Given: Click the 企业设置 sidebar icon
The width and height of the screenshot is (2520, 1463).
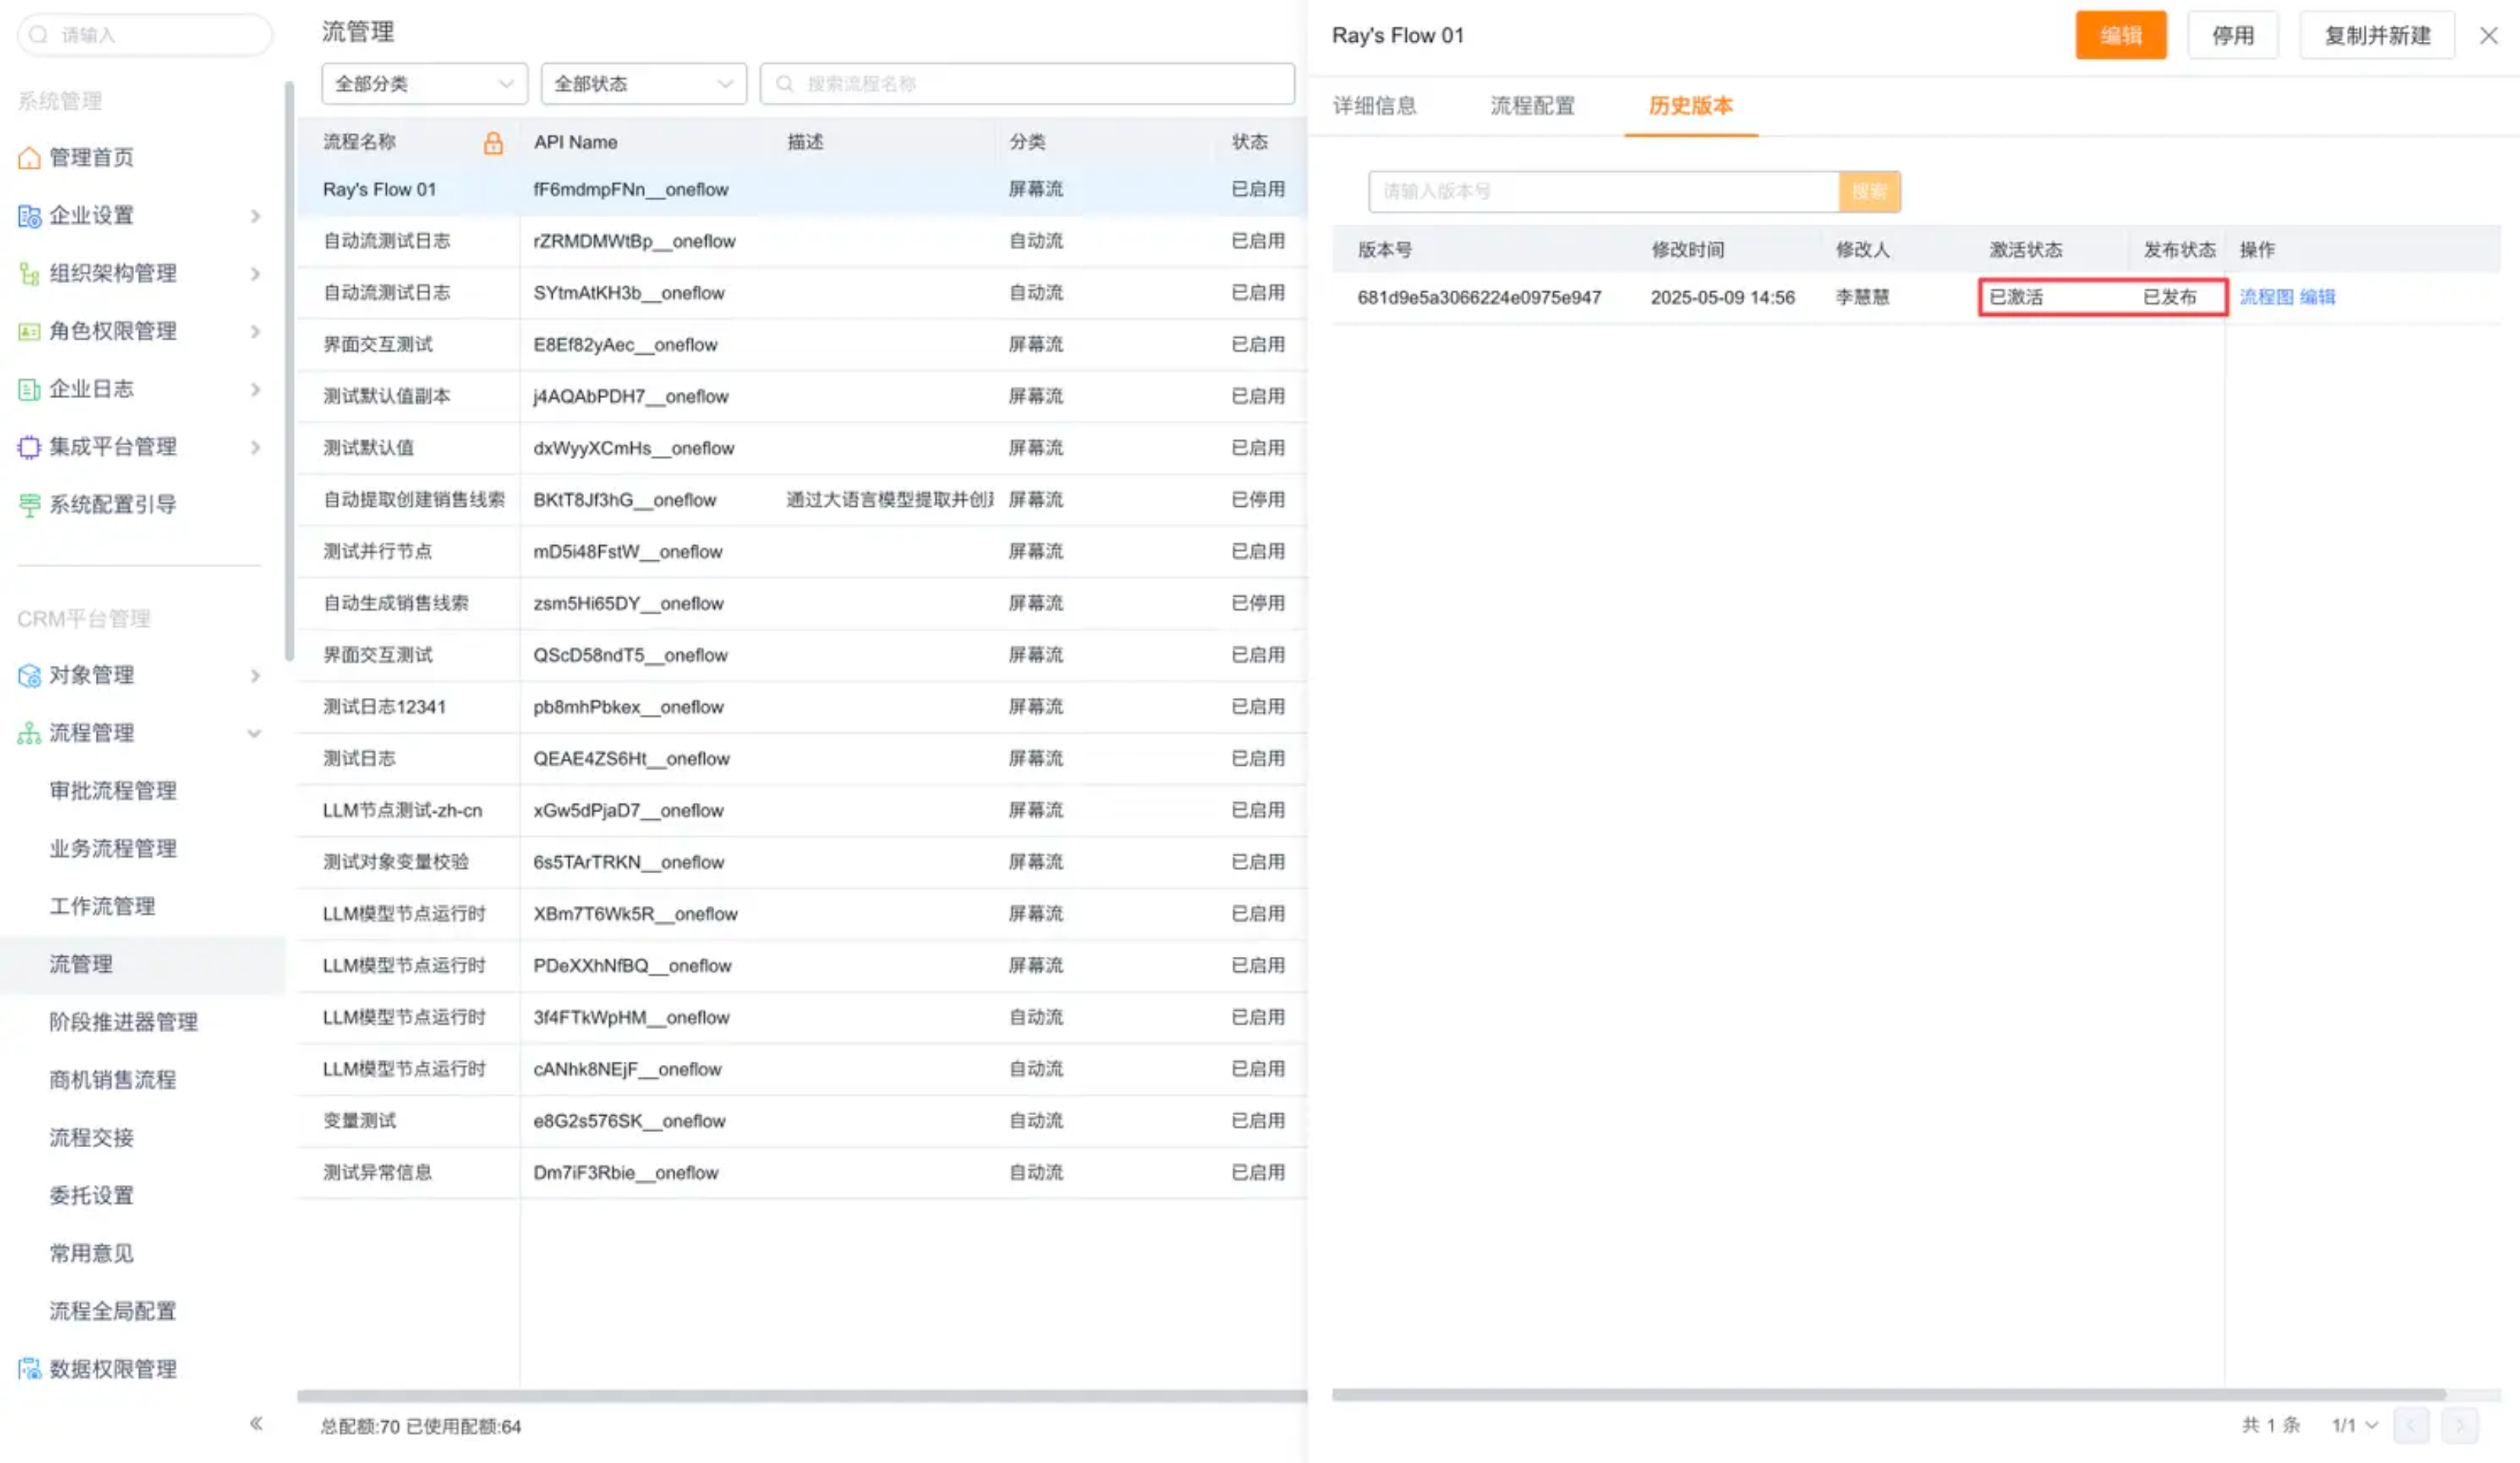Looking at the screenshot, I should point(29,215).
